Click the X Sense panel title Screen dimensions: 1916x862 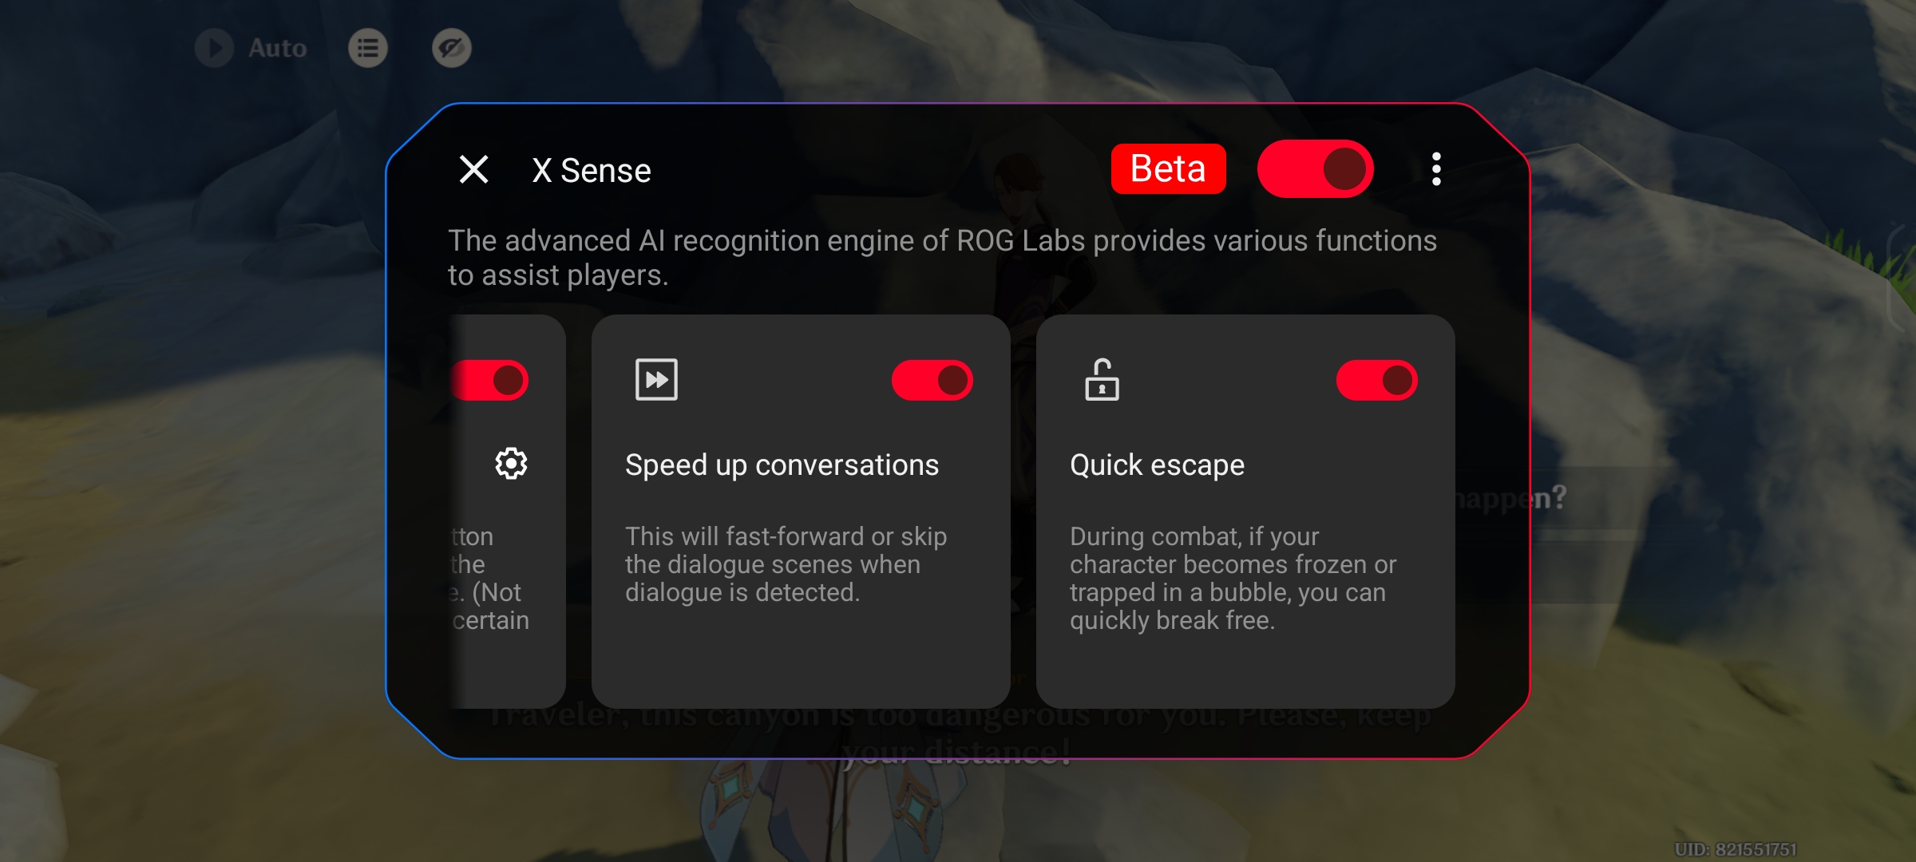(592, 171)
